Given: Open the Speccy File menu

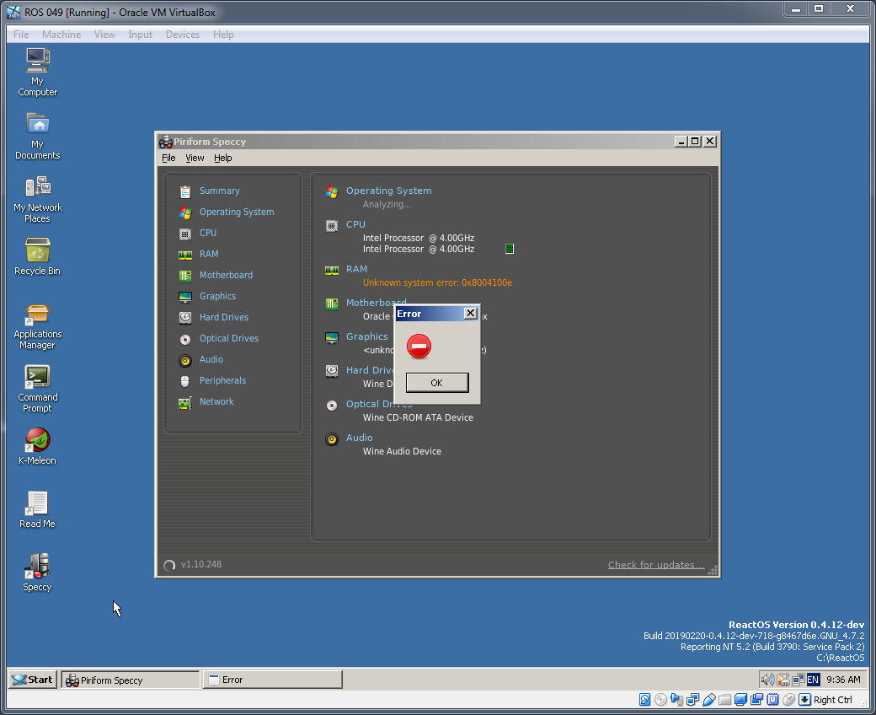Looking at the screenshot, I should coord(168,158).
